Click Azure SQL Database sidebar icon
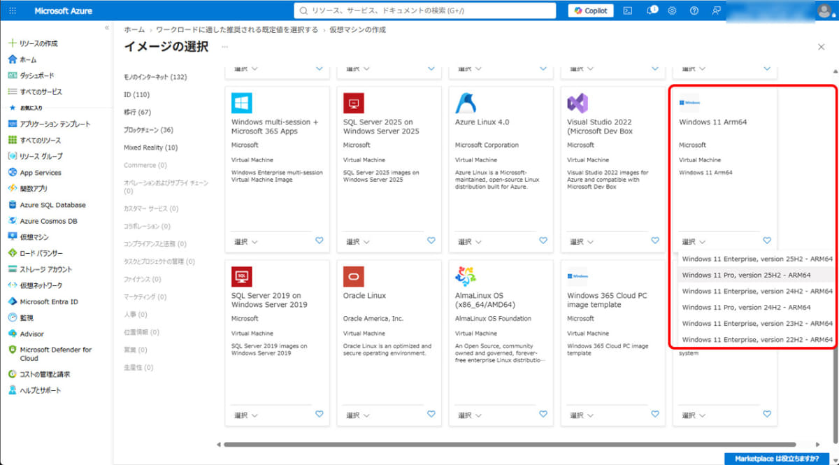The image size is (839, 465). tap(12, 205)
